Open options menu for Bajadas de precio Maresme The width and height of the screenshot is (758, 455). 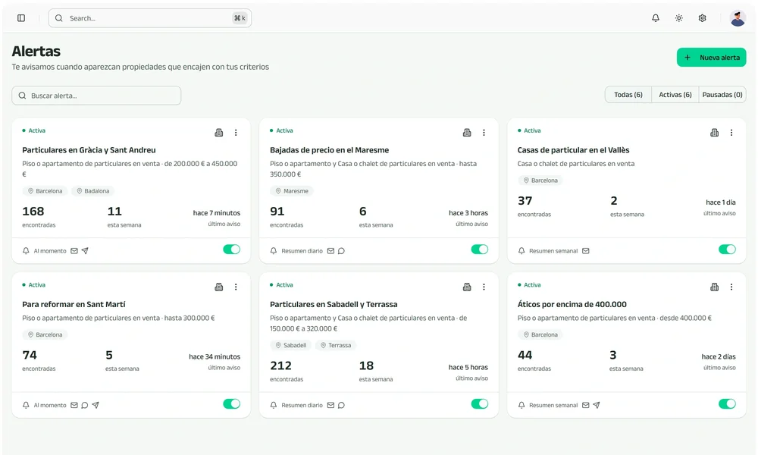click(x=484, y=133)
